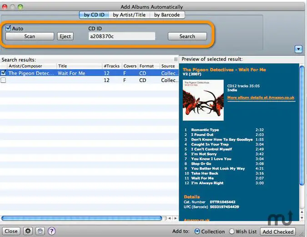The height and width of the screenshot is (237, 307).
Task: Click the Scan button
Action: pos(30,36)
